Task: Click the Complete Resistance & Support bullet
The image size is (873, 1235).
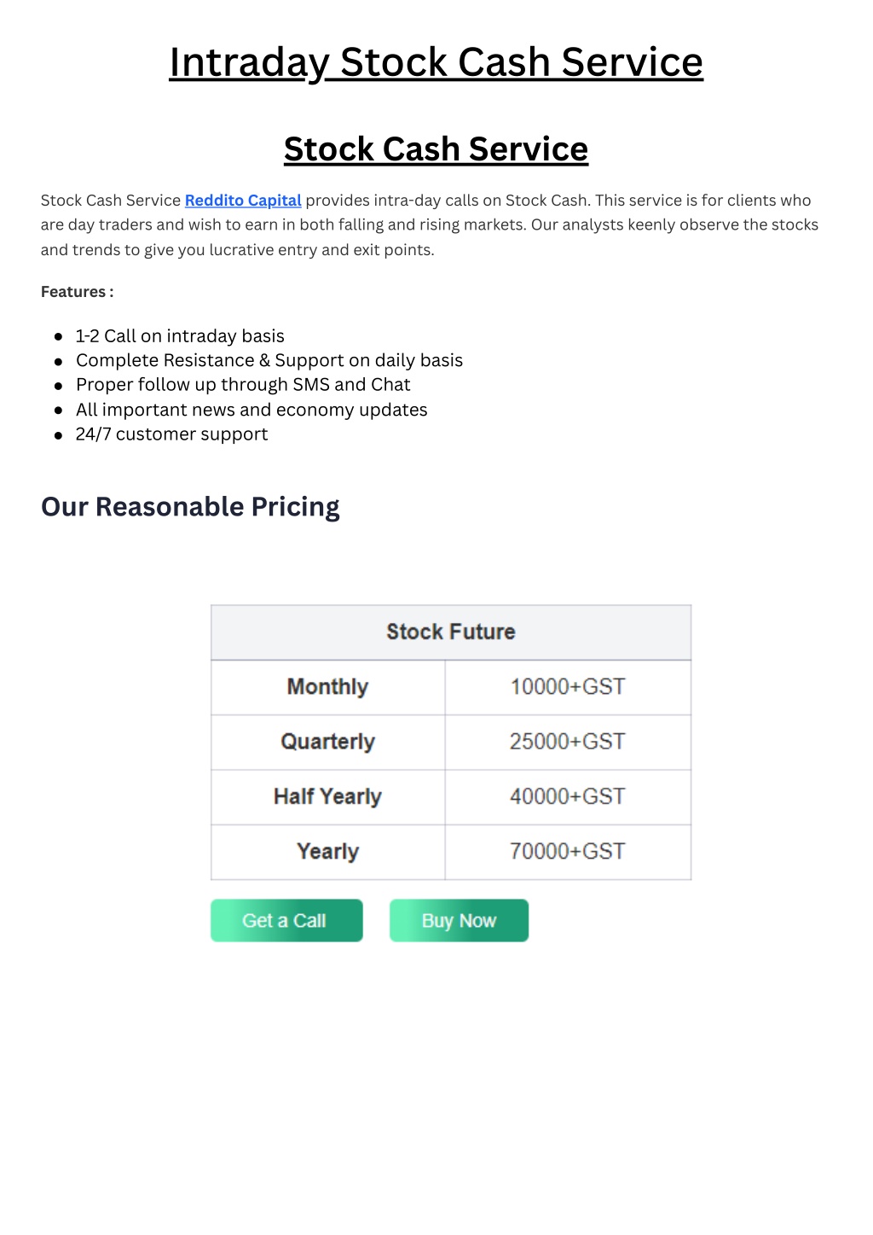Action: pos(269,361)
